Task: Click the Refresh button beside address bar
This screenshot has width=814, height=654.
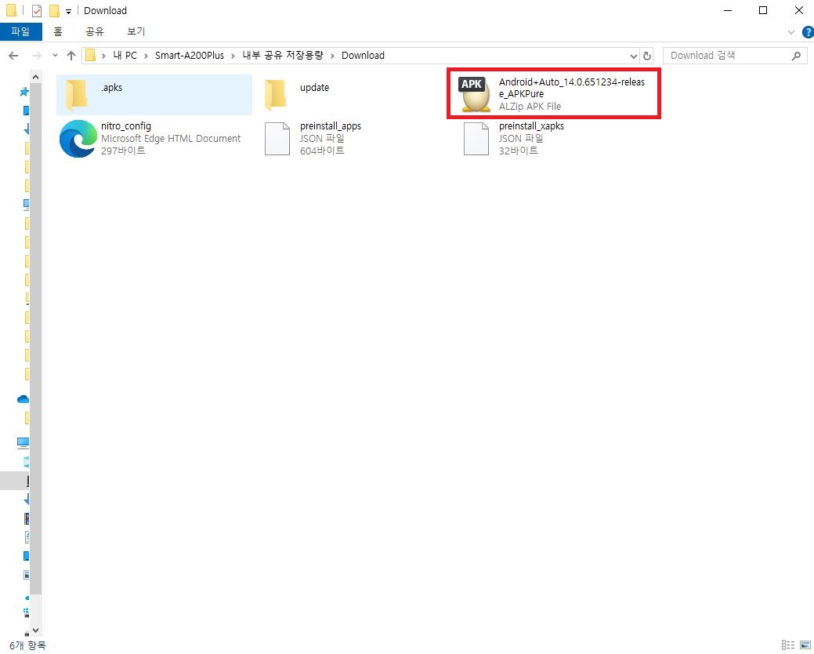Action: (647, 56)
